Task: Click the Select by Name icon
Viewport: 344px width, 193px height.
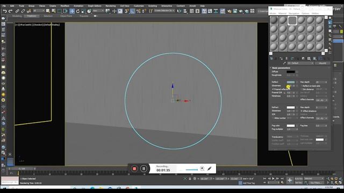Action: [x=54, y=11]
